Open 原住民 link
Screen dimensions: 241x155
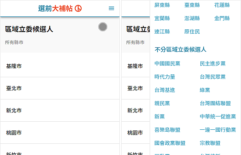pyautogui.click(x=192, y=32)
